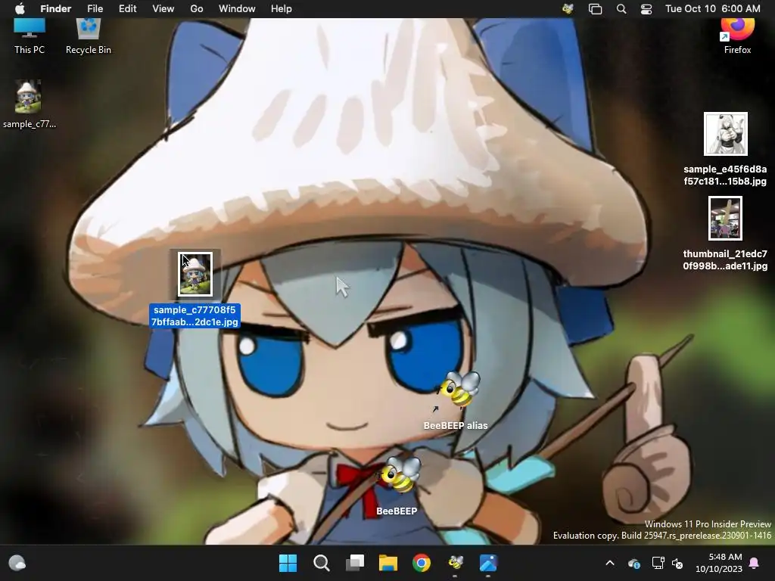Click the OneDrive cloud tray icon

click(x=634, y=563)
